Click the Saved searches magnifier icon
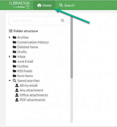 pyautogui.click(x=14, y=81)
